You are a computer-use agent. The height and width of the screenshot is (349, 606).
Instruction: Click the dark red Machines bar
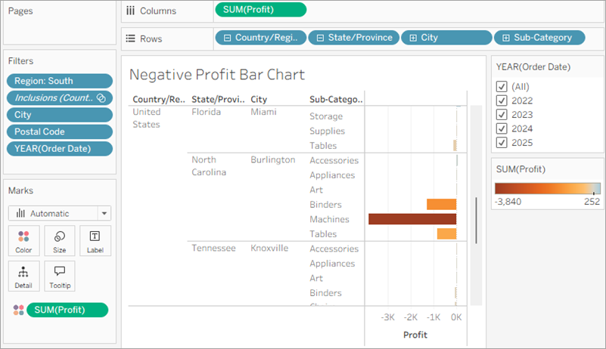(412, 219)
